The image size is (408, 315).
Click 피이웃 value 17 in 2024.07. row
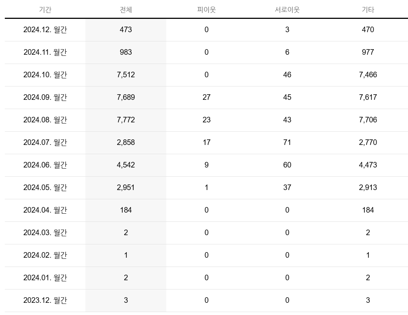pos(206,142)
